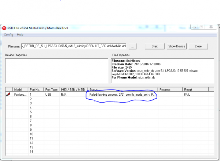220x161 pixels.
Task: Click the Close button
Action: [198, 46]
